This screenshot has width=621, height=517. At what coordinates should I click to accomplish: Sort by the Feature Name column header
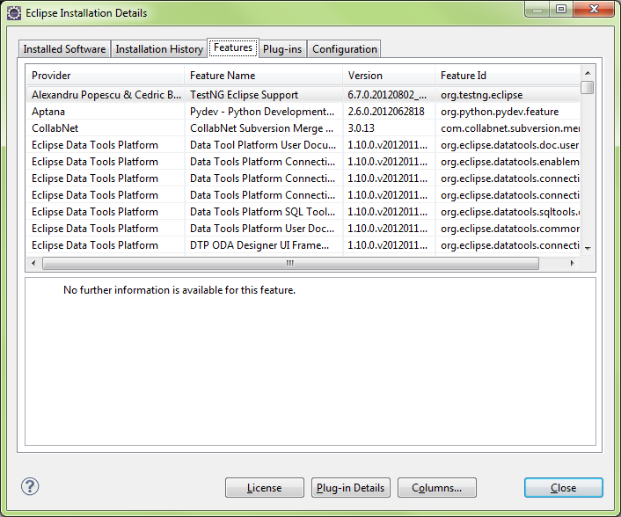click(262, 76)
